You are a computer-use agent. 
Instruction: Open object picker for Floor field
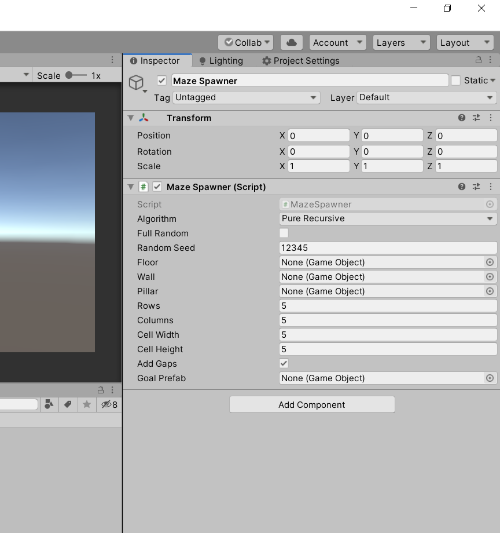point(490,262)
